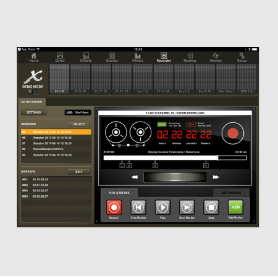This screenshot has height=278, width=278.
Task: Click the -02:32:44 remaining time readout
Action: [x=241, y=152]
